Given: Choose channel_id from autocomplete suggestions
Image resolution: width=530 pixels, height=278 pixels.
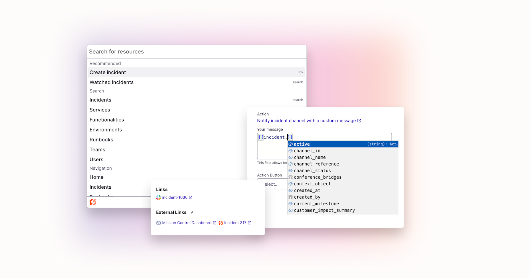Looking at the screenshot, I should tap(343, 151).
